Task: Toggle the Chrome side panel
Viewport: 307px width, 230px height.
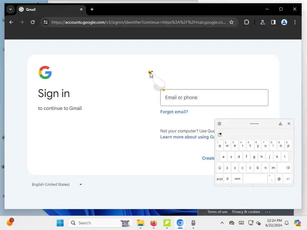Action: pos(273,22)
